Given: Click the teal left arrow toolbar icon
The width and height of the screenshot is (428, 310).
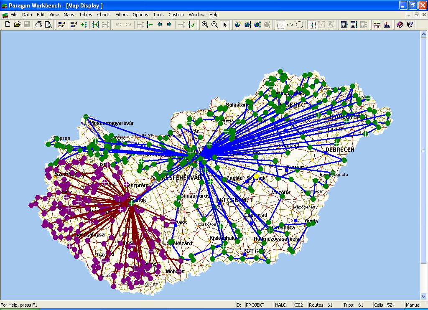Looking at the screenshot, I should click(160, 25).
